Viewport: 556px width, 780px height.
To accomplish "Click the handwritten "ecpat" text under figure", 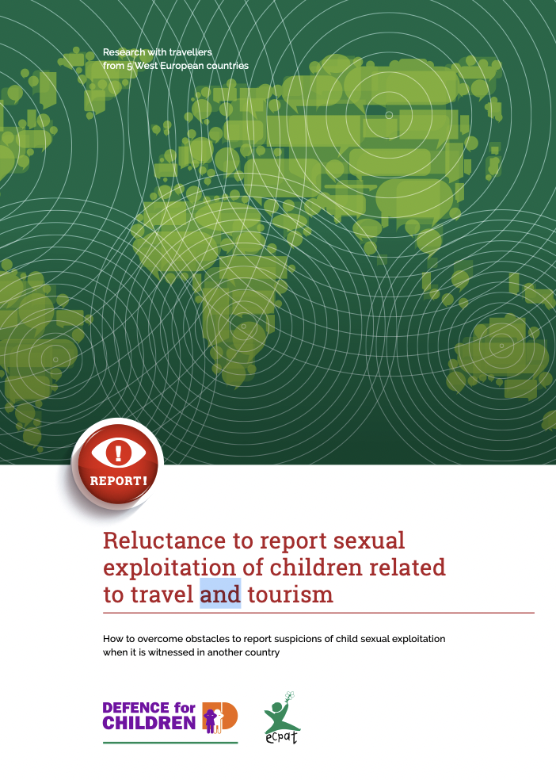I will [283, 736].
